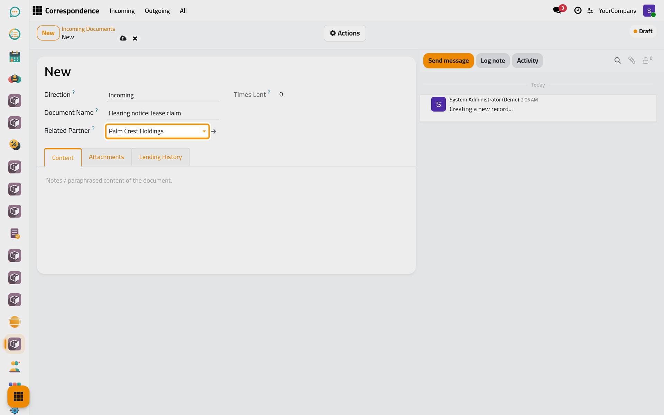Open the user avatar menu
This screenshot has height=415, width=664.
649,11
